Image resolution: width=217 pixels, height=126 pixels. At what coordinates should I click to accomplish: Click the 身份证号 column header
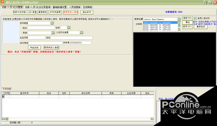[x=86, y=93]
